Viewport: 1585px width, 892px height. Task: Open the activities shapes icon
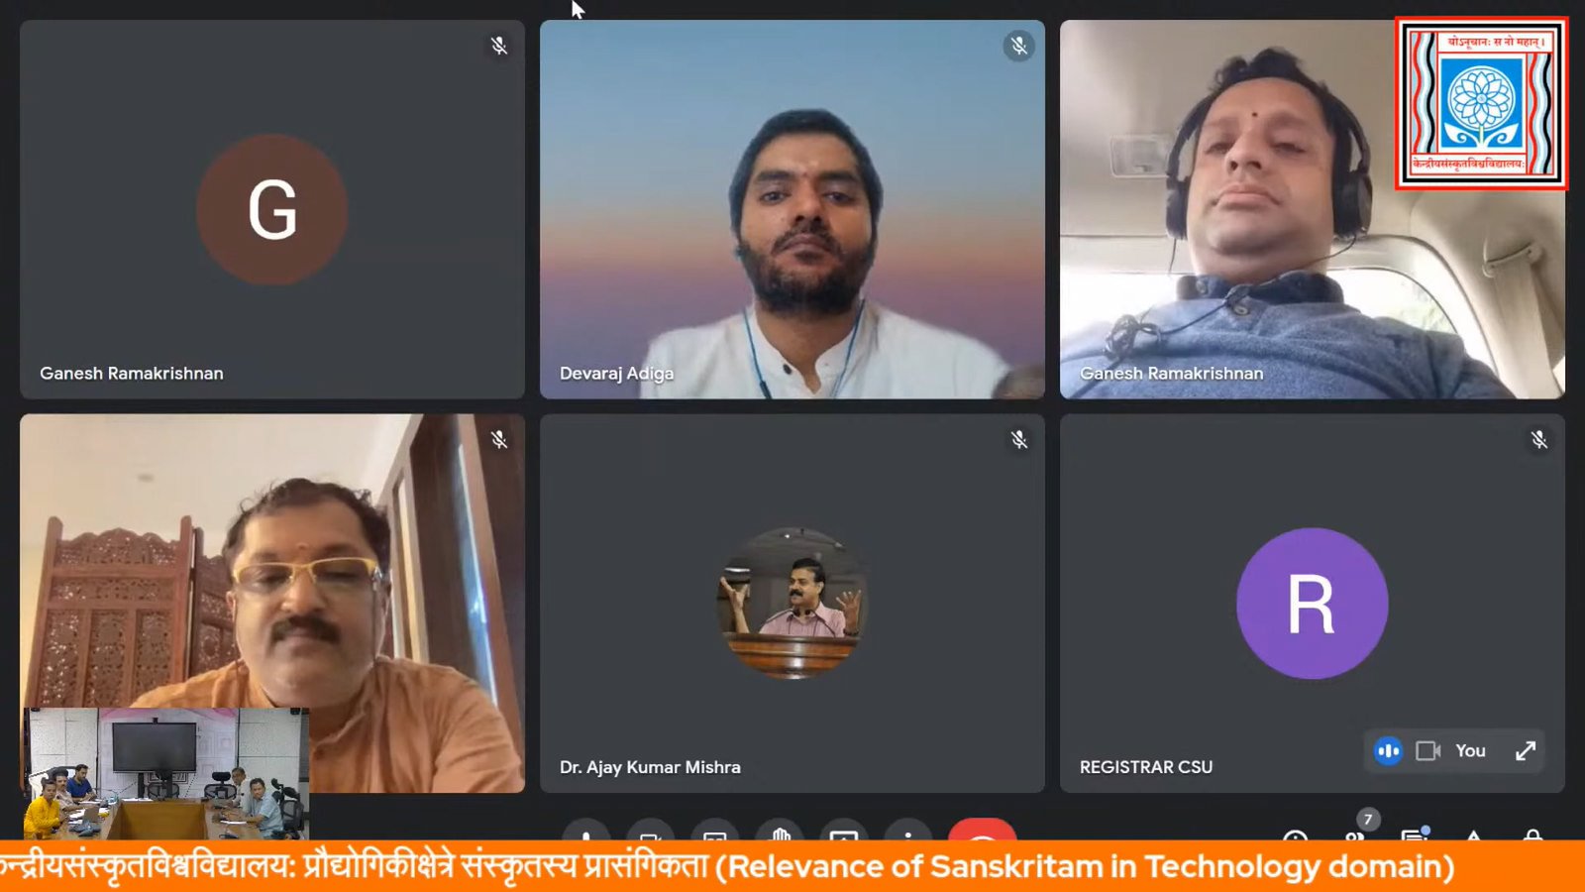click(1474, 835)
